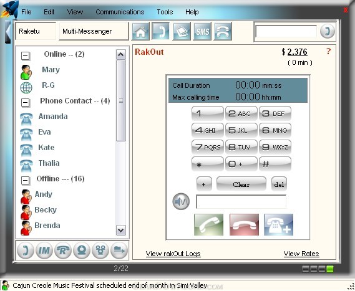Open the View menu

pyautogui.click(x=75, y=12)
